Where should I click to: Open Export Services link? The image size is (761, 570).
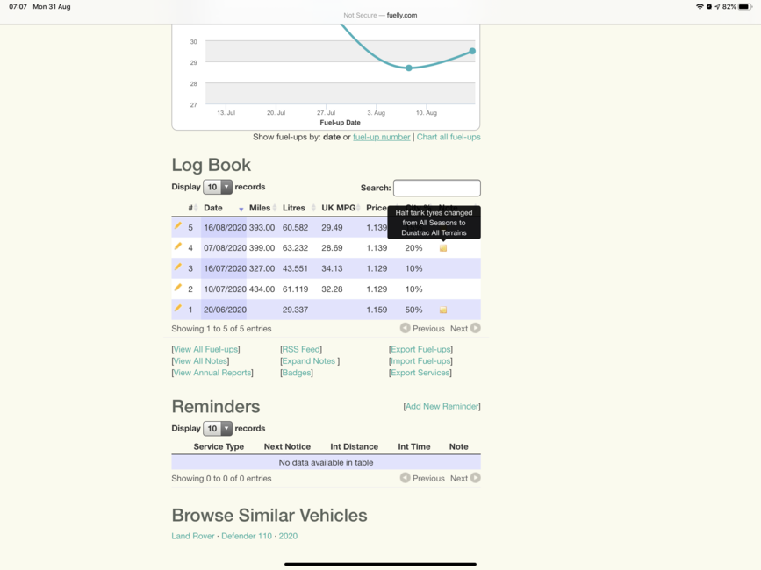pyautogui.click(x=420, y=373)
